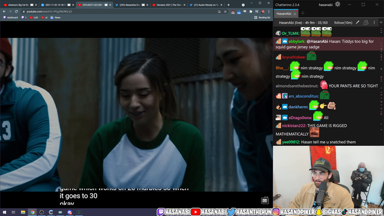Toggle the video captions overlay icon
This screenshot has height=216, width=384.
tap(265, 200)
